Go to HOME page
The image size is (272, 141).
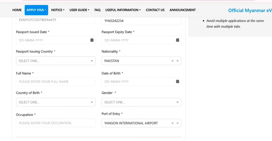click(x=17, y=10)
